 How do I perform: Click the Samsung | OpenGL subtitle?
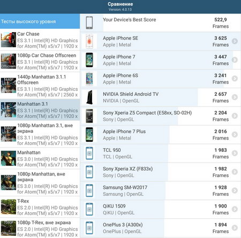point(123,194)
